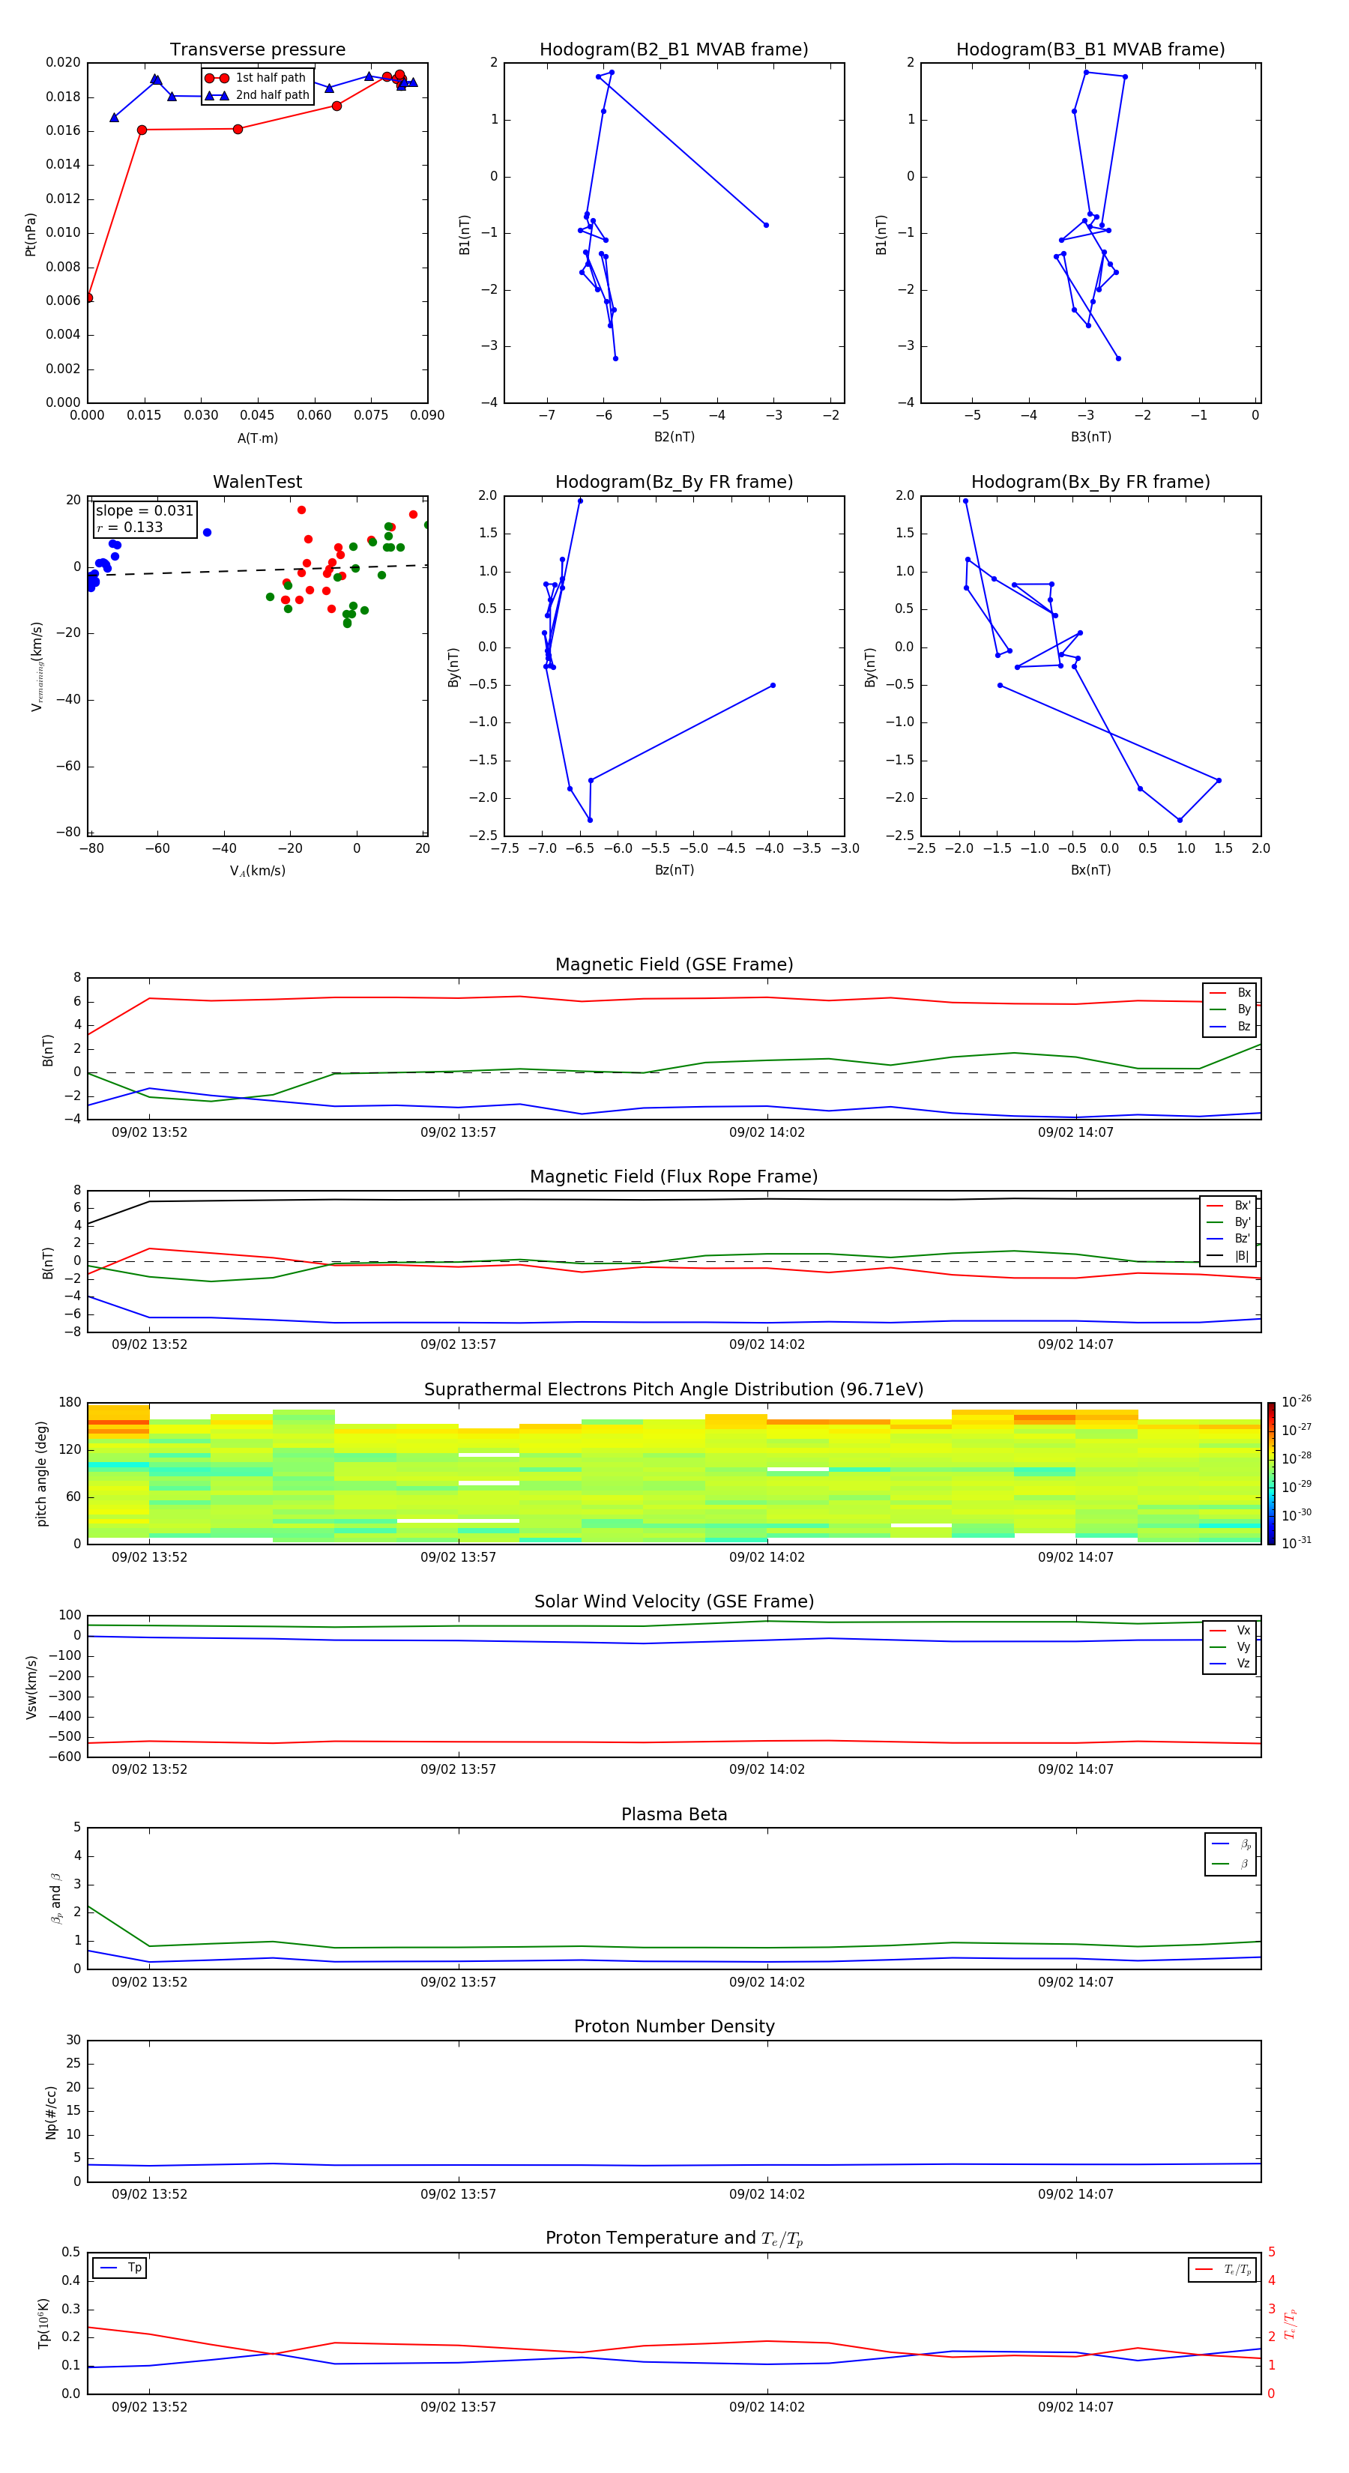The height and width of the screenshot is (2473, 1349).
Task: Click the 'Hodogram(Bx_By FR frame)' title
Action: click(1090, 482)
